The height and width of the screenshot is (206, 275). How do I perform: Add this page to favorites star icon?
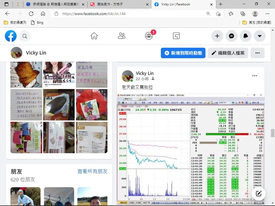218,14
